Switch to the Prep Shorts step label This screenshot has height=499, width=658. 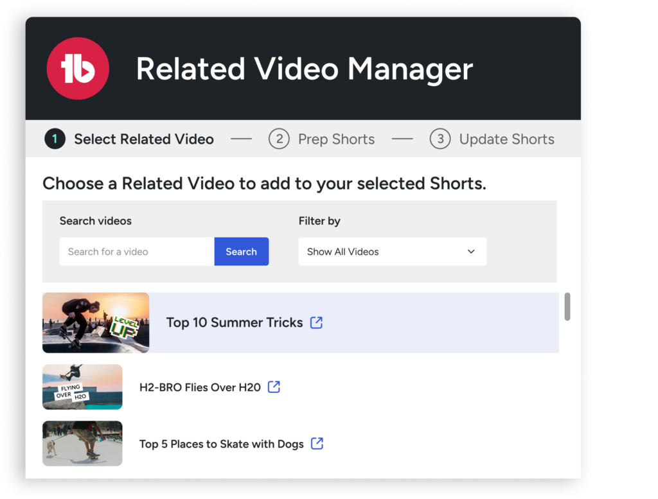click(336, 139)
